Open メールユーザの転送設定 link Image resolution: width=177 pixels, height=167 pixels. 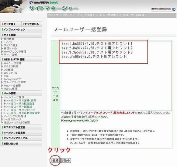coord(20,104)
